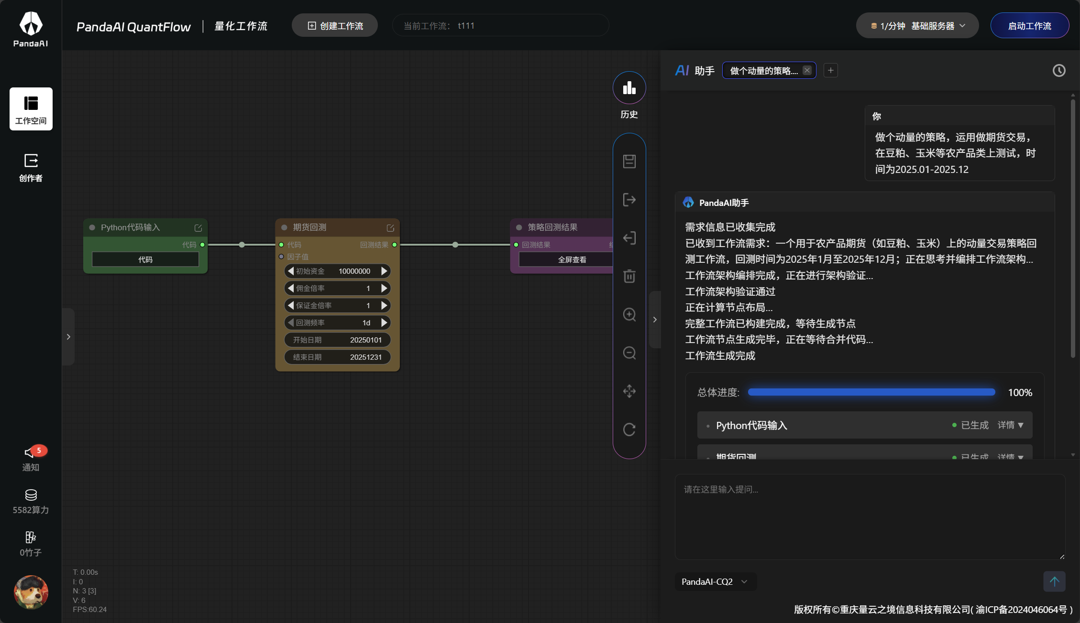Click the export arrow icon in canvas toolbar
The width and height of the screenshot is (1080, 623).
point(629,200)
